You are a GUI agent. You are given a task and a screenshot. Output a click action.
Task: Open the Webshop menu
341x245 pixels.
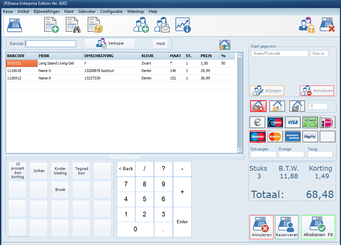coord(135,11)
